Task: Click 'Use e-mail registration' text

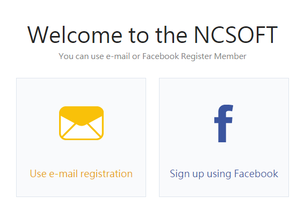Action: pos(81,174)
